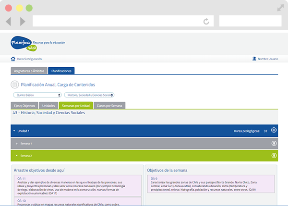Click the user profile icon
Viewport: 288px width, 206px height.
254,59
